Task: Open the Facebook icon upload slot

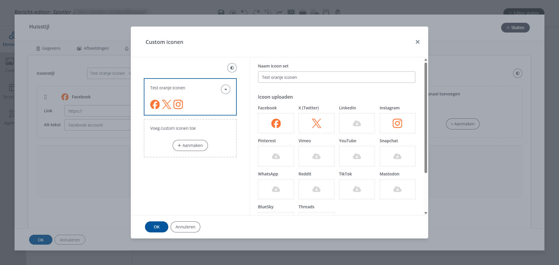Action: pyautogui.click(x=276, y=123)
